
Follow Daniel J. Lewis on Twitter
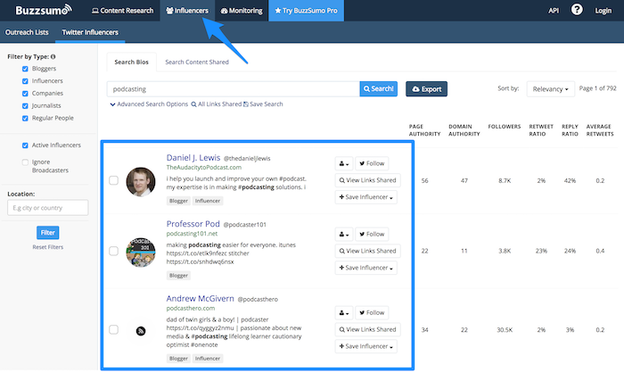pyautogui.click(x=372, y=163)
